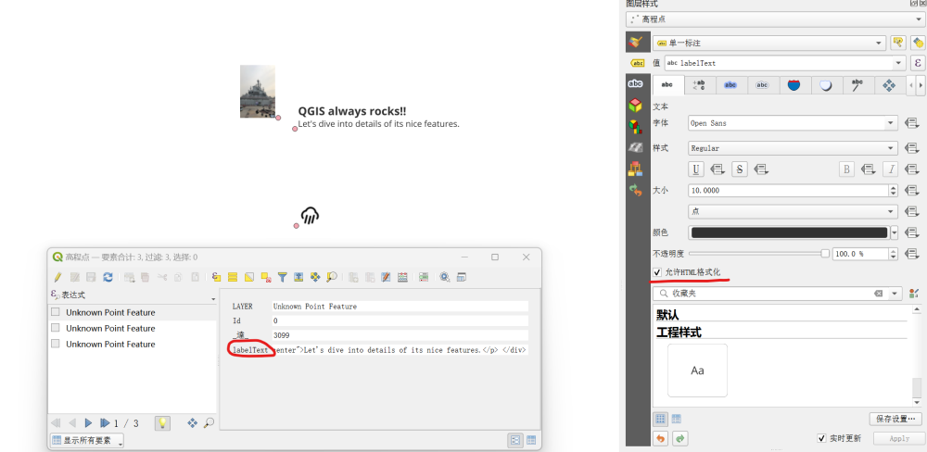Toggle 允许HTML格式化 checkbox
This screenshot has height=452, width=927.
pos(657,272)
